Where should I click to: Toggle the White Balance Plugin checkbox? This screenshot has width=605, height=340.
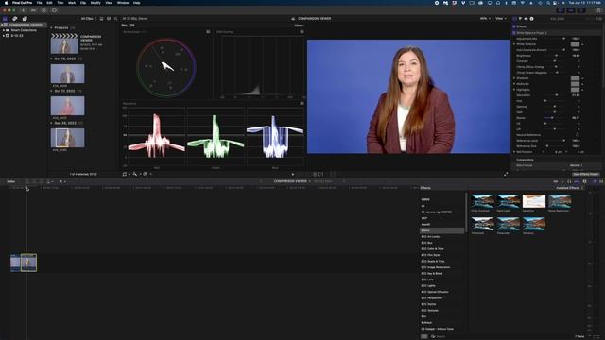click(514, 33)
